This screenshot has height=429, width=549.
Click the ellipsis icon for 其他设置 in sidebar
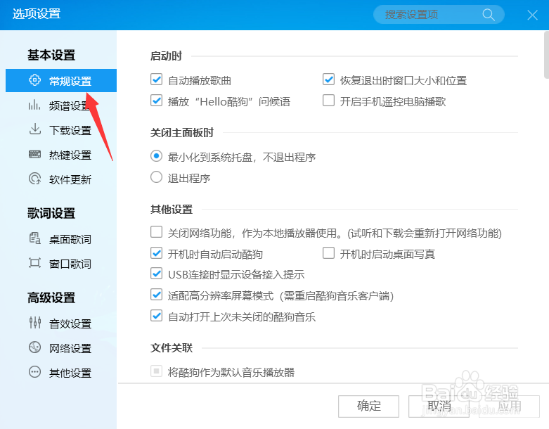point(34,371)
